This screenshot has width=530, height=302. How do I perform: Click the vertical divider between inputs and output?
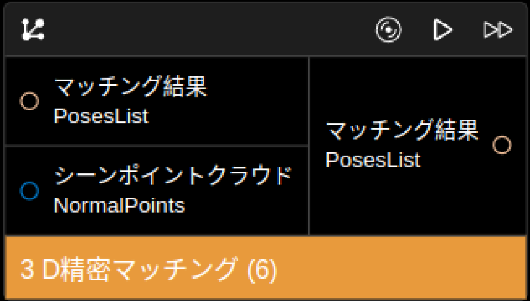coord(309,146)
